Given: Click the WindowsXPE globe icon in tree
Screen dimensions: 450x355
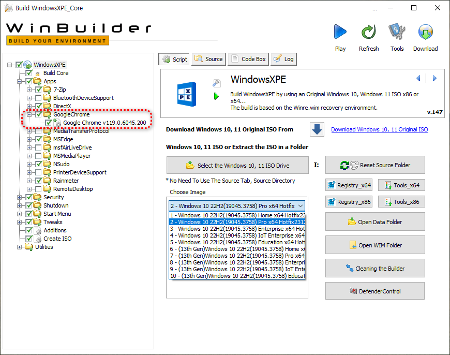Looking at the screenshot, I should point(27,65).
